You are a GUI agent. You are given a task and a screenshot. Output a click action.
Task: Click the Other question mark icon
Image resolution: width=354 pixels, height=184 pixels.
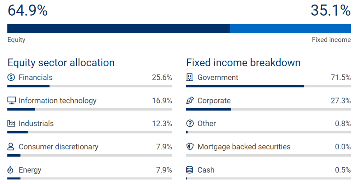(x=190, y=123)
